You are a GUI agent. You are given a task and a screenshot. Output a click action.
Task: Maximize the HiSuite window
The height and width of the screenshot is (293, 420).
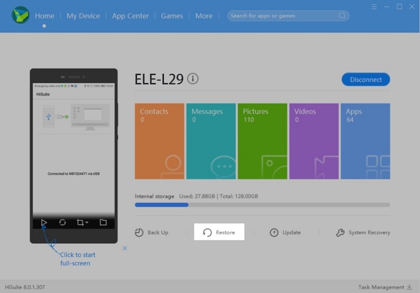point(399,7)
